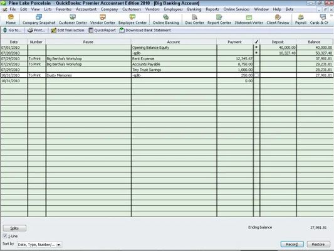Select Tiny Trust Savings account cell
Viewport: 334px width, 251px height.
pos(174,70)
